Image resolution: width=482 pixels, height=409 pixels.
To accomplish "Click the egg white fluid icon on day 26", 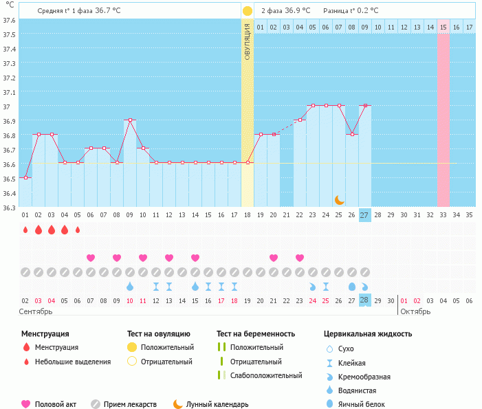I will click(x=352, y=286).
